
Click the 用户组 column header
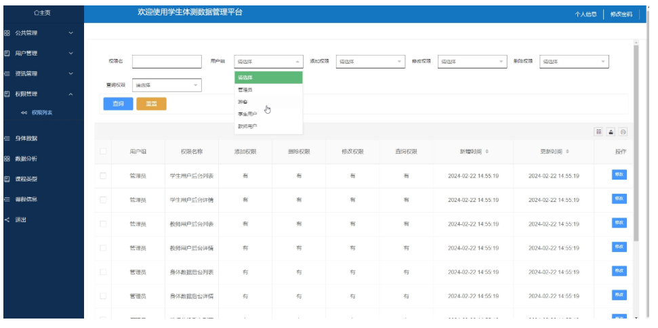coord(138,152)
